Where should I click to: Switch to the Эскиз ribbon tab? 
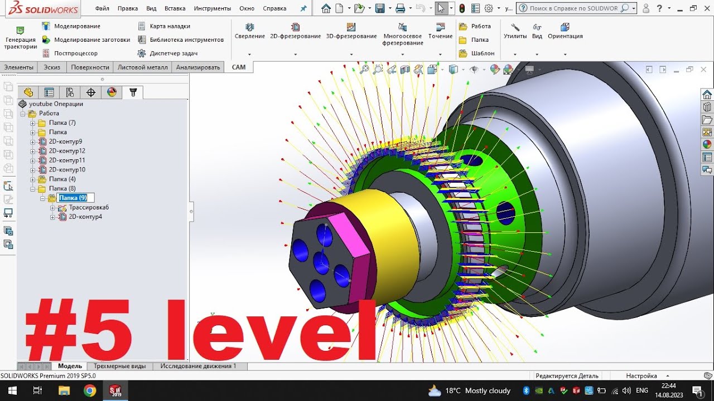[52, 67]
